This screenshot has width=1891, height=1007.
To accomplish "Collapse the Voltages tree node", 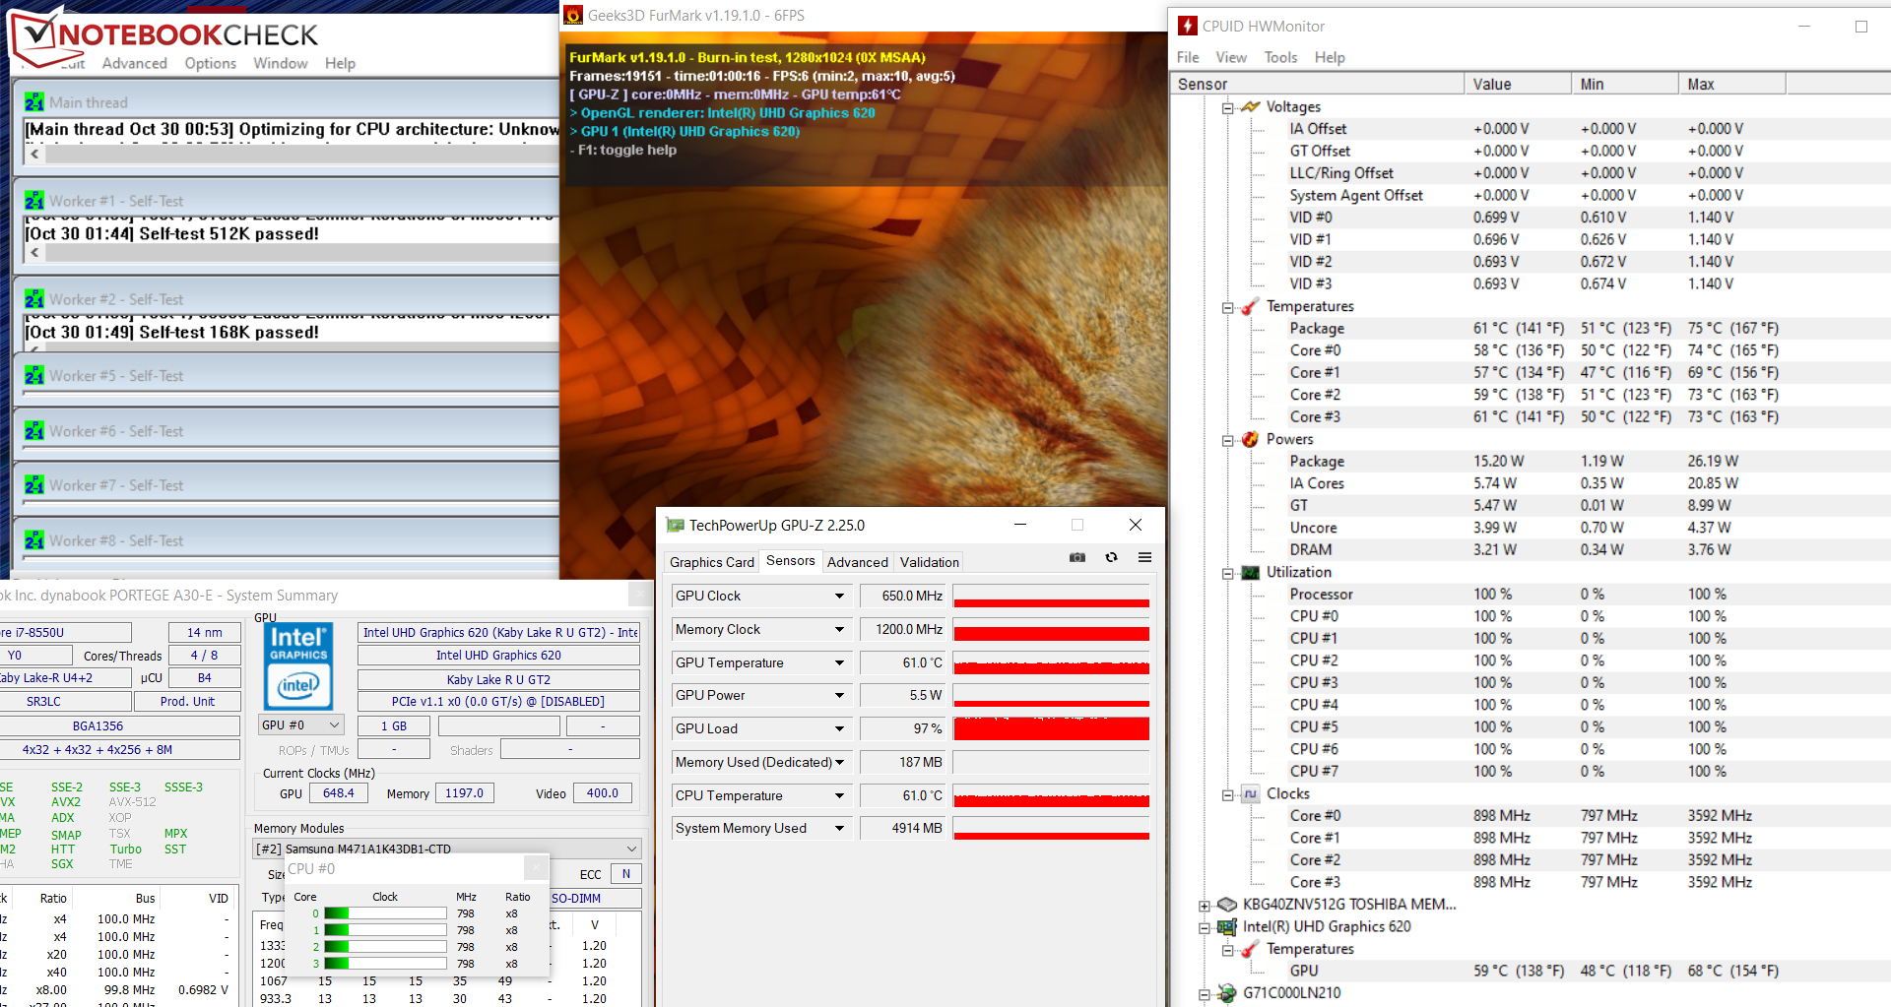I will (1227, 107).
